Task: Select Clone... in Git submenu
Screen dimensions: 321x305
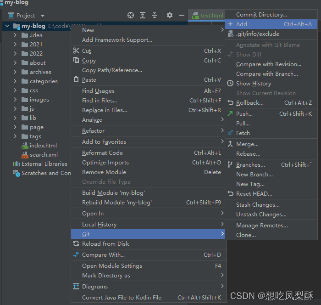Action: [271, 235]
